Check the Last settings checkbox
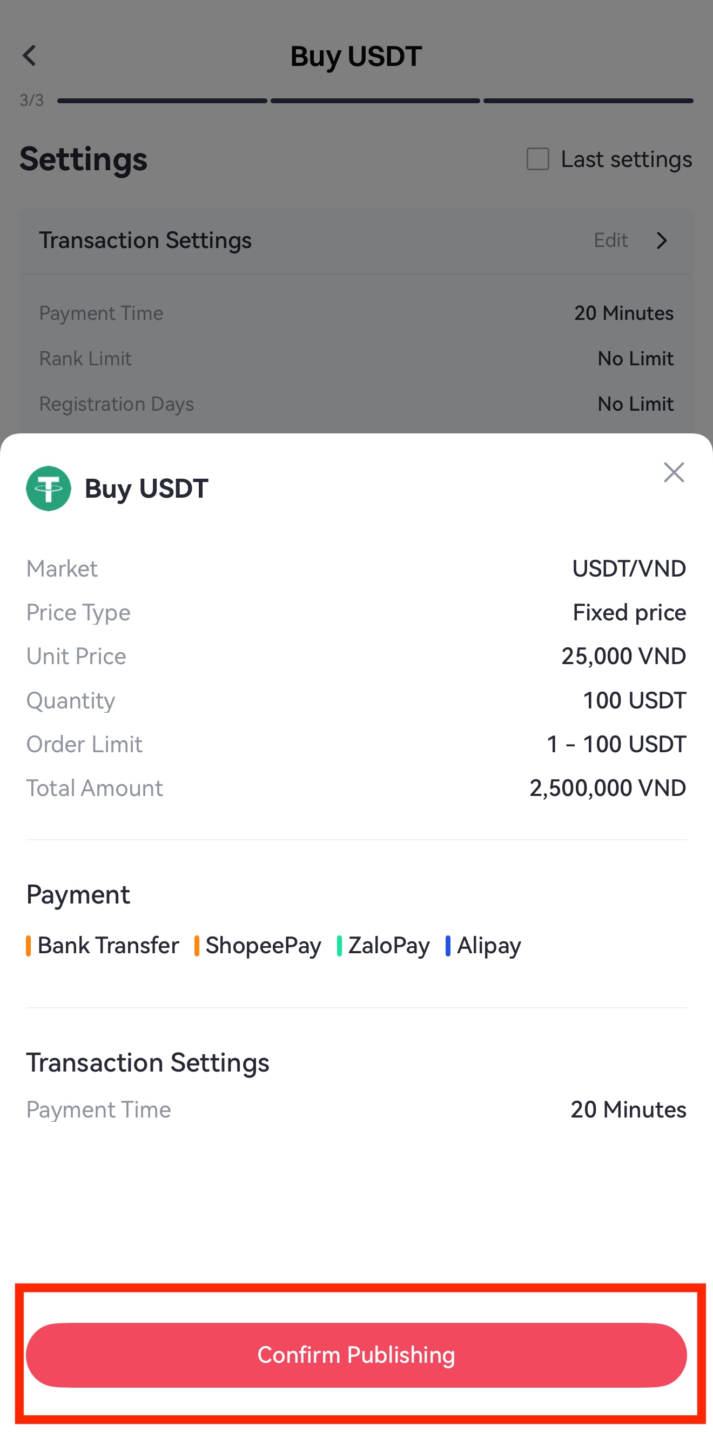Image resolution: width=713 pixels, height=1432 pixels. [x=537, y=159]
